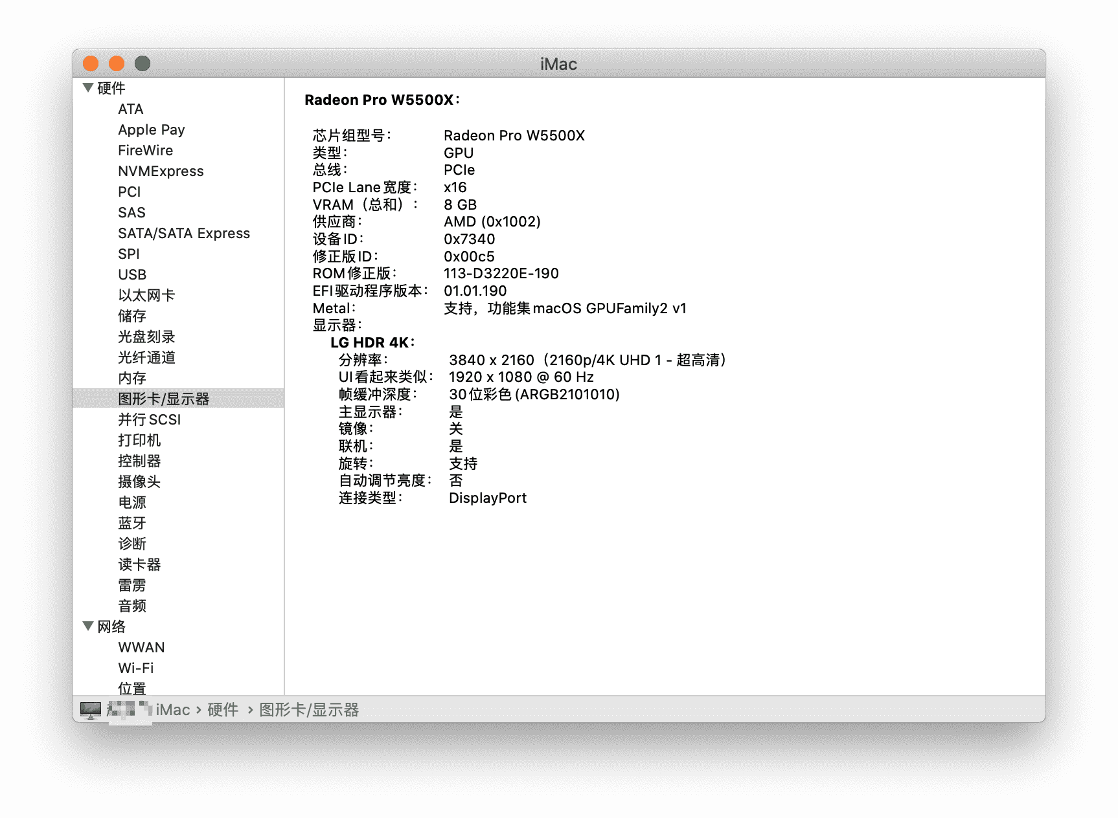Click the DisplayPort connection type value
This screenshot has height=818, width=1118.
coord(488,498)
